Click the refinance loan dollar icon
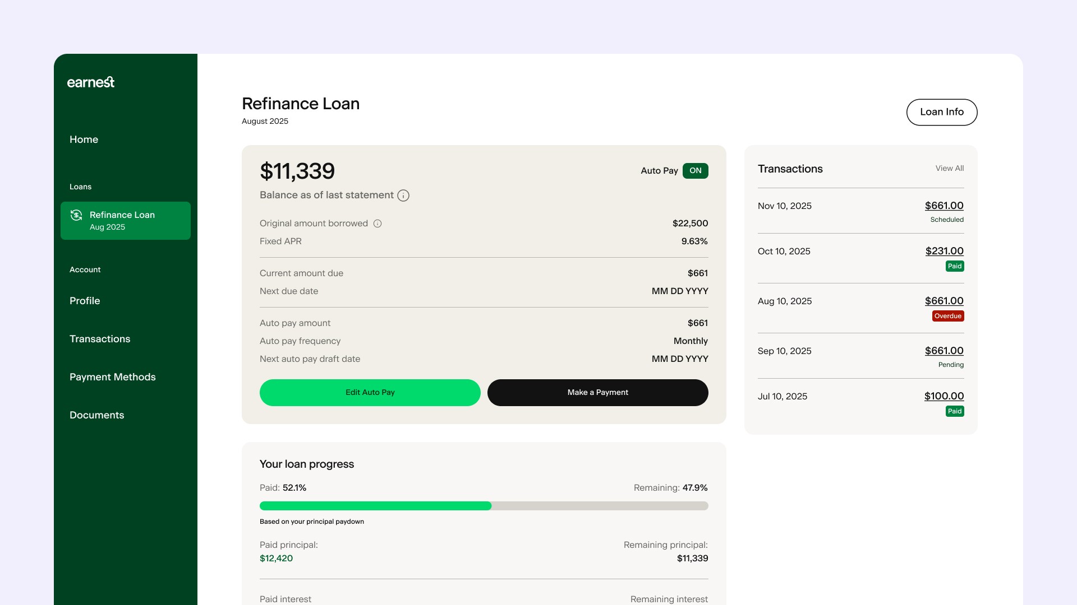The height and width of the screenshot is (605, 1077). (x=76, y=215)
